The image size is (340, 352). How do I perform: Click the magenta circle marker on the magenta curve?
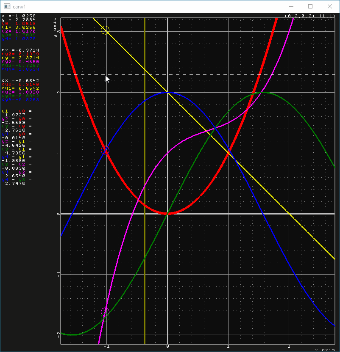[105, 311]
